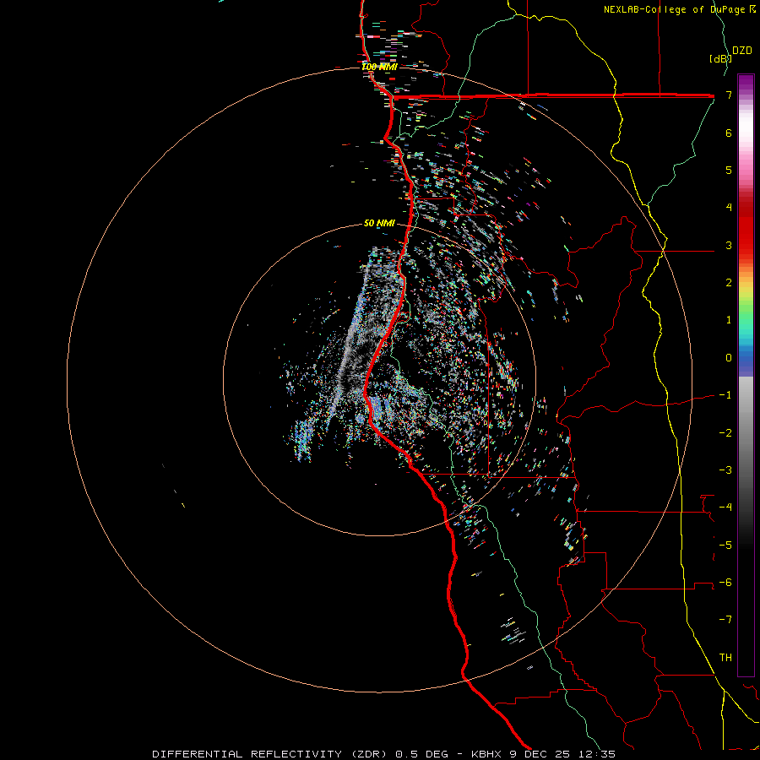
Task: Click the -1 dB scale value
Action: (725, 395)
